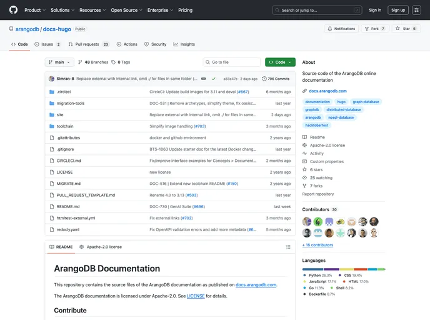Open the README.md file
This screenshot has width=430, height=320.
tap(68, 207)
